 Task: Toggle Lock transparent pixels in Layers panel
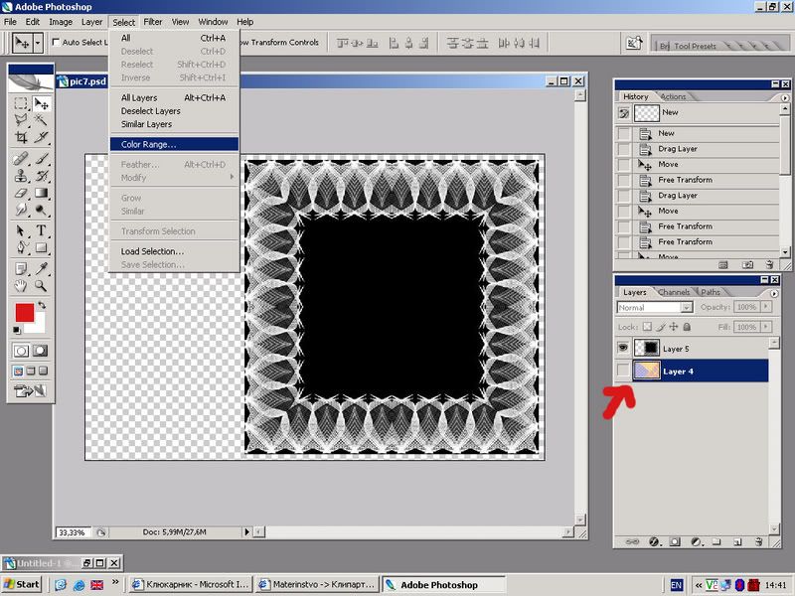pos(648,327)
